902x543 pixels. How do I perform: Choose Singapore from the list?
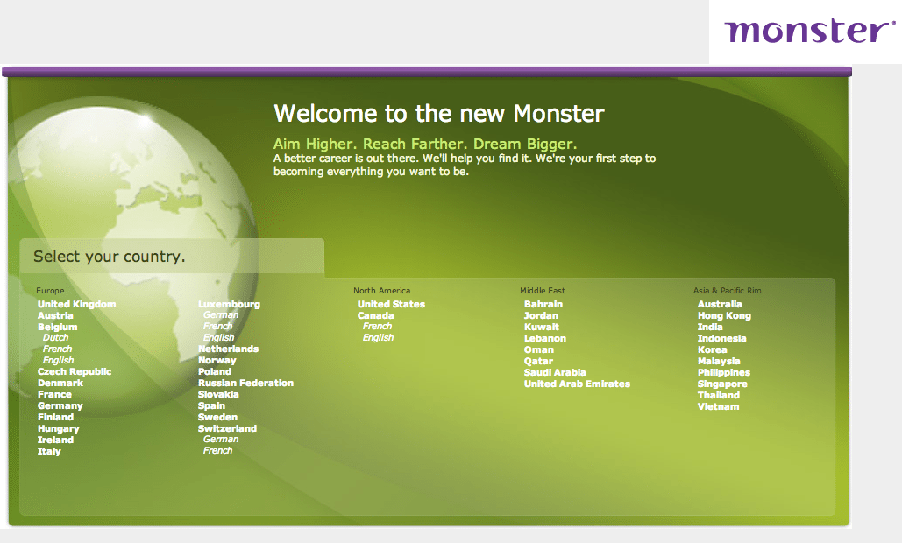click(722, 384)
